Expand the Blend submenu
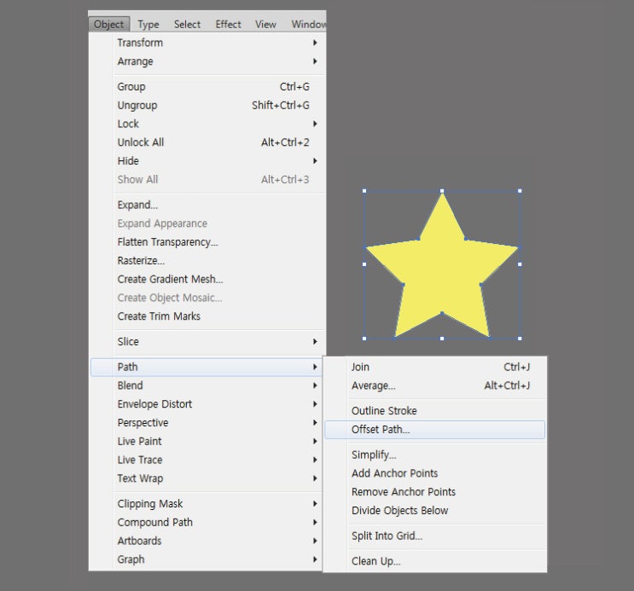634x591 pixels. click(x=206, y=385)
